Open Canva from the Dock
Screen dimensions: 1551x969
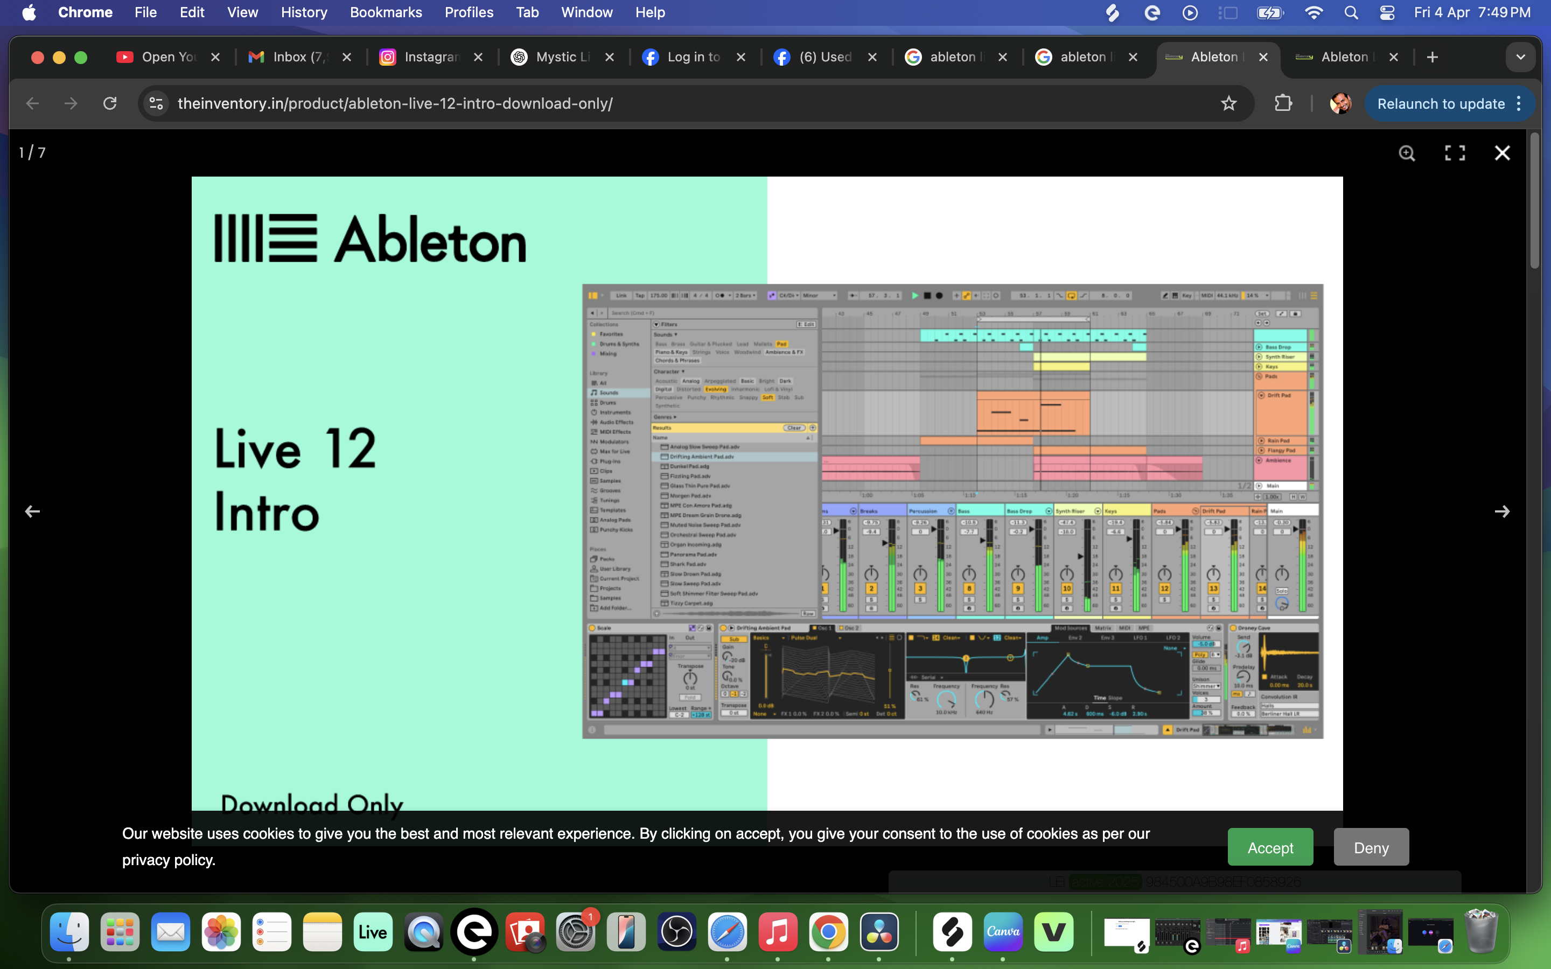(x=1003, y=932)
